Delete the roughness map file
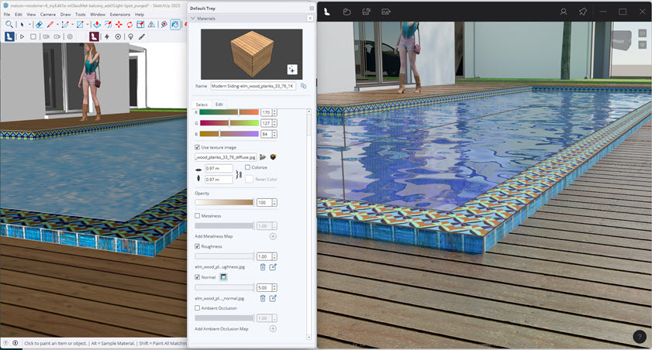 click(263, 266)
